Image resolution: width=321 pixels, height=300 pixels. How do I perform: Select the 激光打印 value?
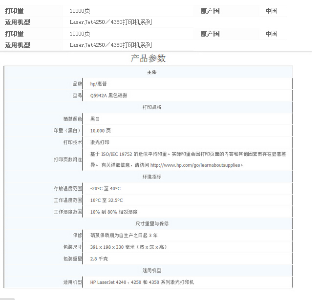[100, 142]
